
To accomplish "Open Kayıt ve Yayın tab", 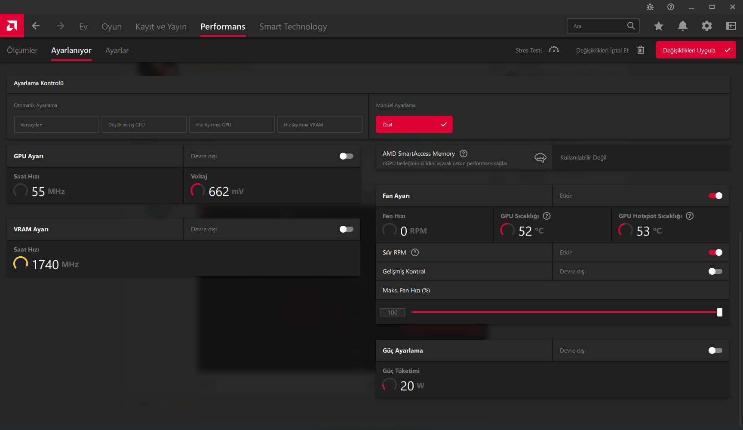I will tap(161, 27).
